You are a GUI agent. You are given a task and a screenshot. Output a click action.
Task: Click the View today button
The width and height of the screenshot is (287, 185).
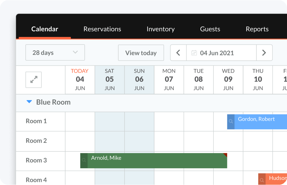click(141, 53)
